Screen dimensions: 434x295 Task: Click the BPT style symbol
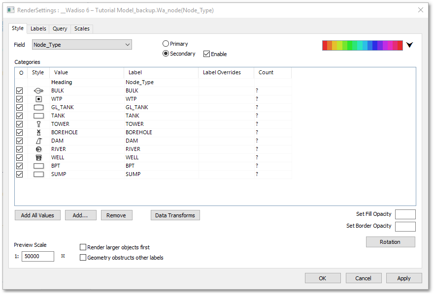click(38, 166)
